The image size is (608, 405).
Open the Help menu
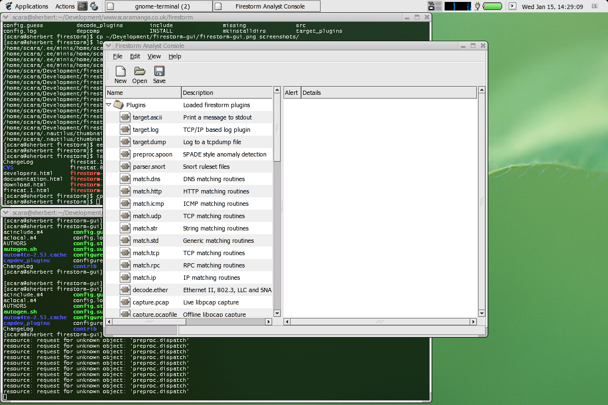tap(175, 56)
